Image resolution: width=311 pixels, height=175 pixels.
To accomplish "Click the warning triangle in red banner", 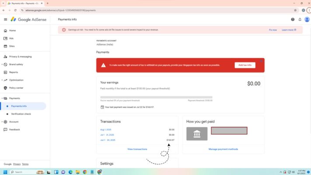I will click(x=103, y=65).
